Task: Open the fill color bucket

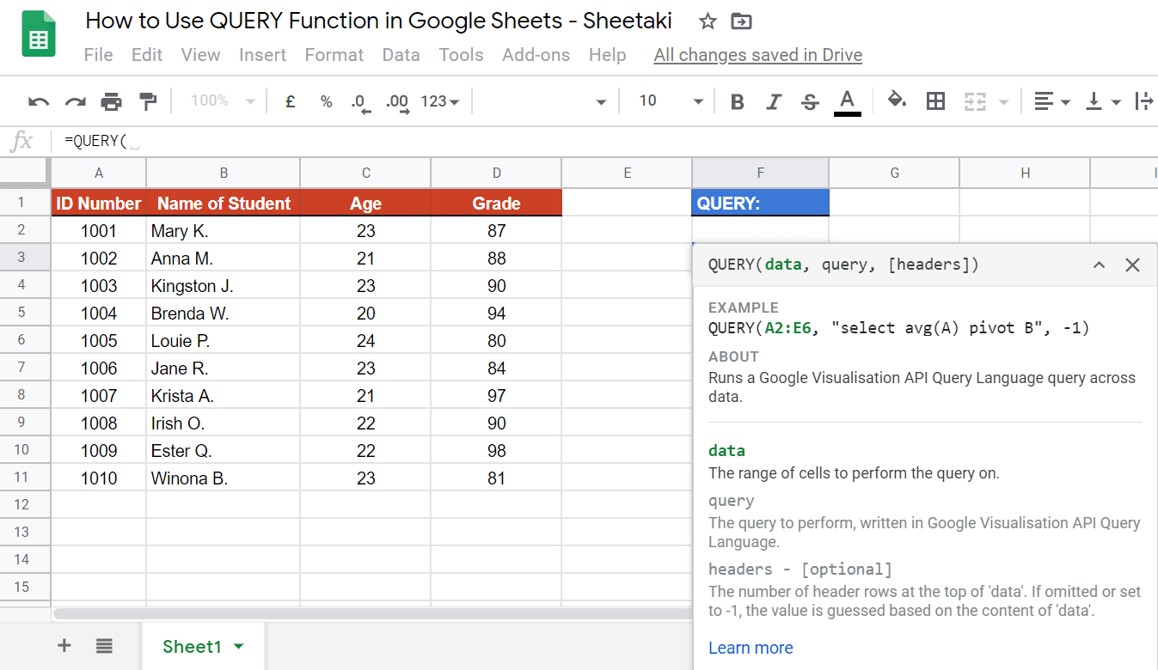Action: [898, 100]
